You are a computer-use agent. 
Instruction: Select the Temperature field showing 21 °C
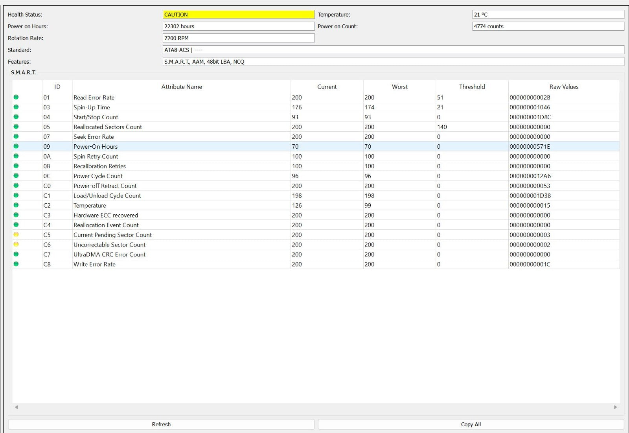coord(548,15)
